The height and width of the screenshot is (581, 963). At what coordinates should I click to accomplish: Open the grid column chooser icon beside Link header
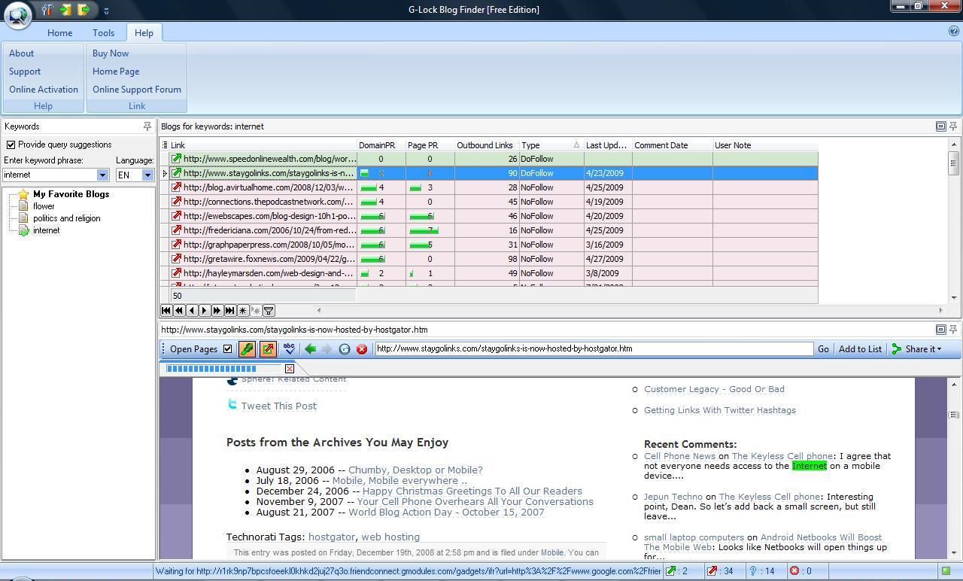[165, 145]
